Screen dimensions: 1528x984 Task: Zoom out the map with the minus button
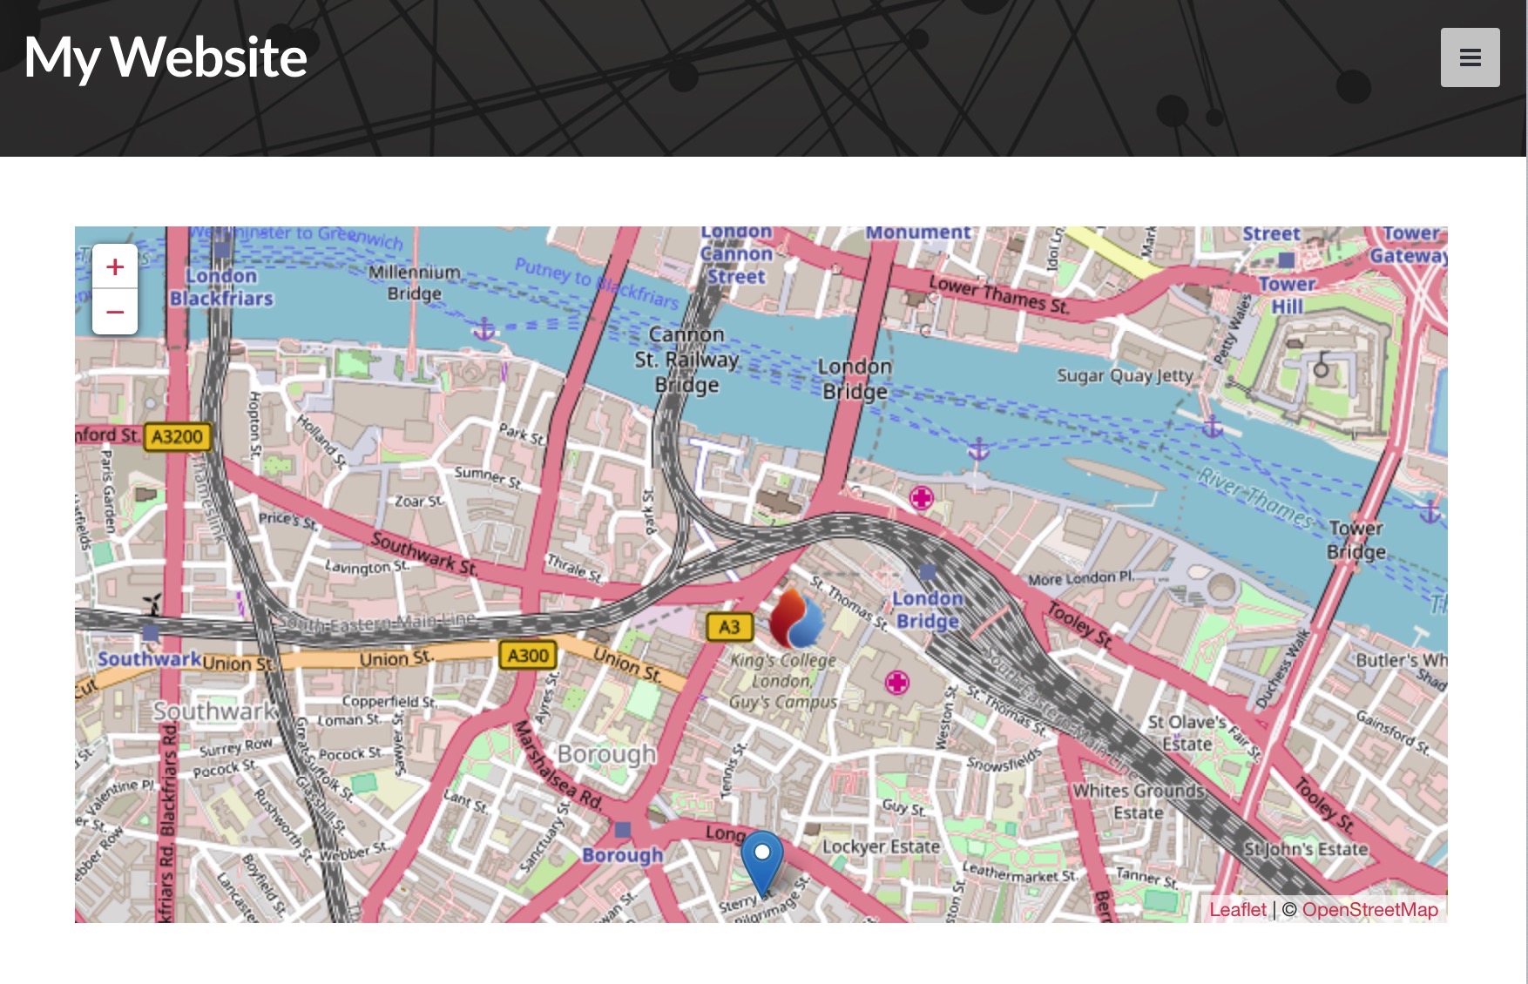115,312
